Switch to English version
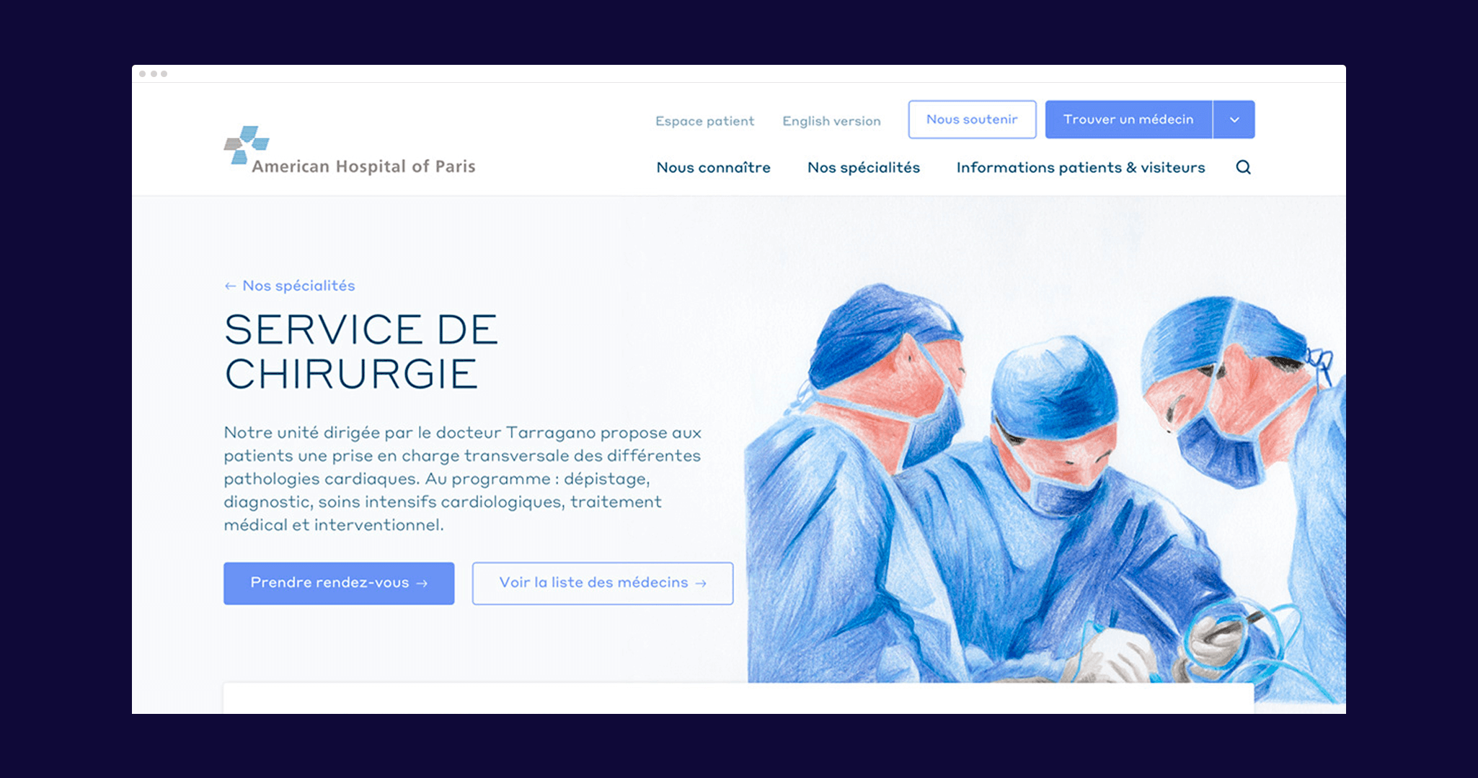 coord(831,121)
